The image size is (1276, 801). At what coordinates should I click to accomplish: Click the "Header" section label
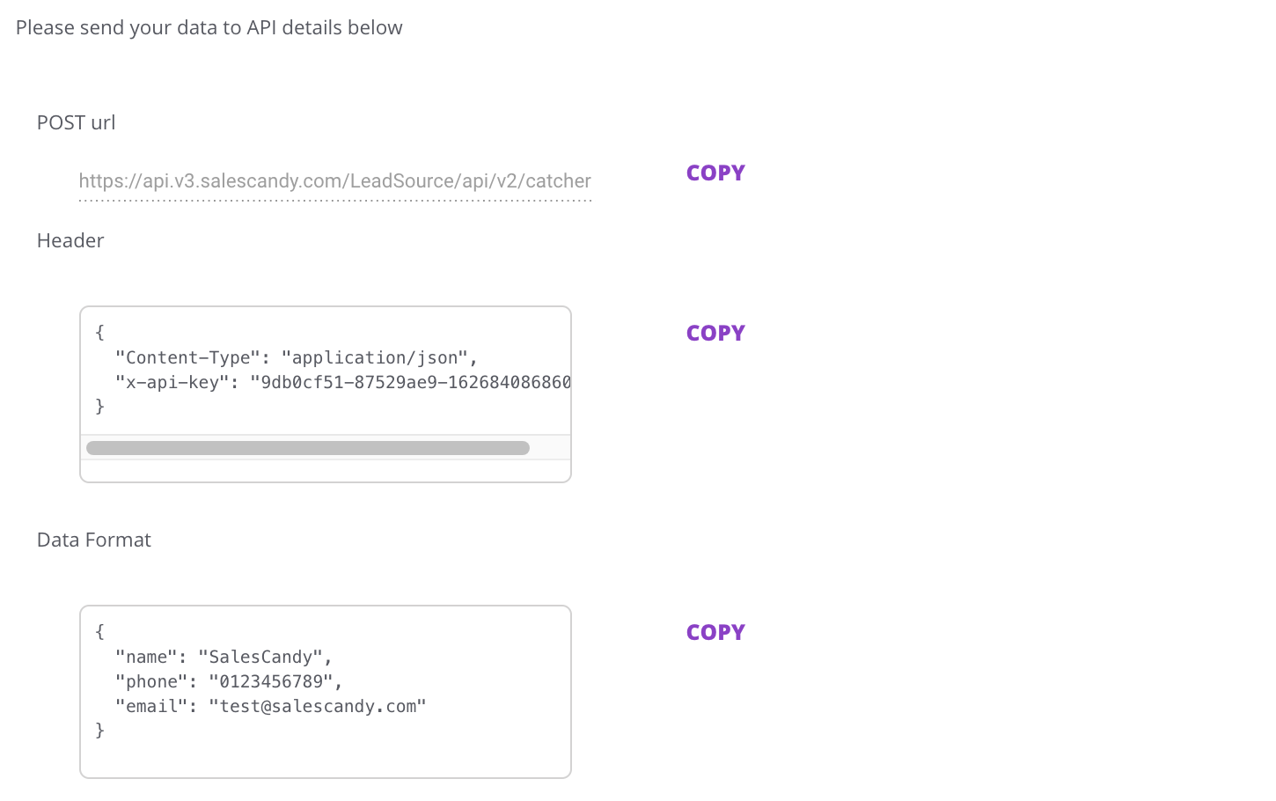click(70, 241)
